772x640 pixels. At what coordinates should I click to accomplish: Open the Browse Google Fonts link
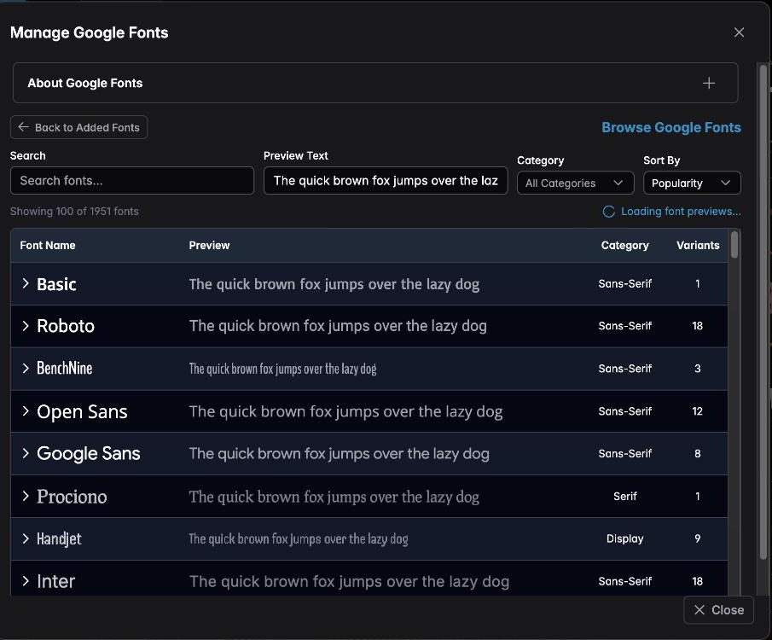(671, 128)
